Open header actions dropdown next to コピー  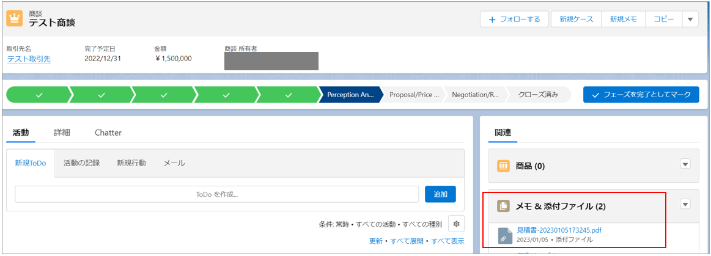(690, 20)
